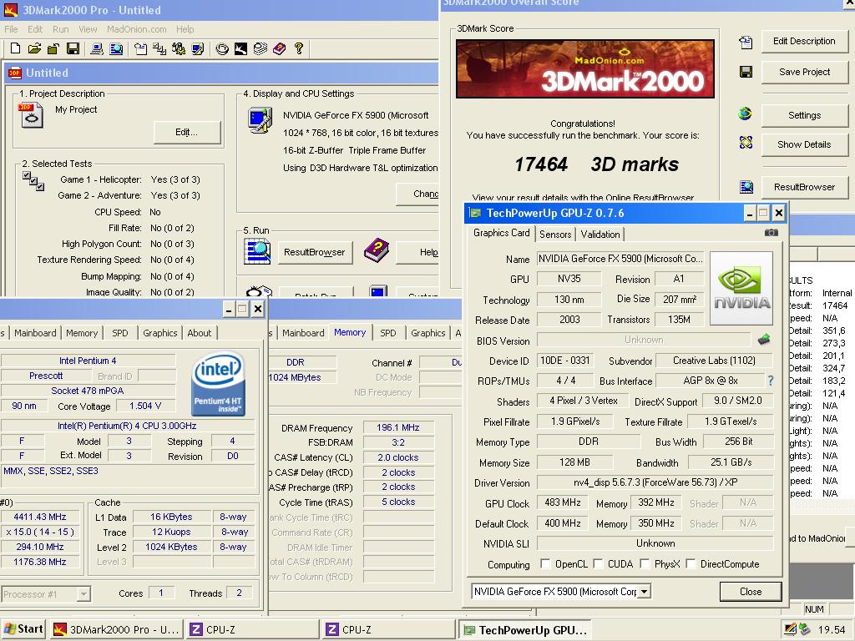855x641 pixels.
Task: Open the Help menu in 3DMark2000
Action: pyautogui.click(x=185, y=29)
